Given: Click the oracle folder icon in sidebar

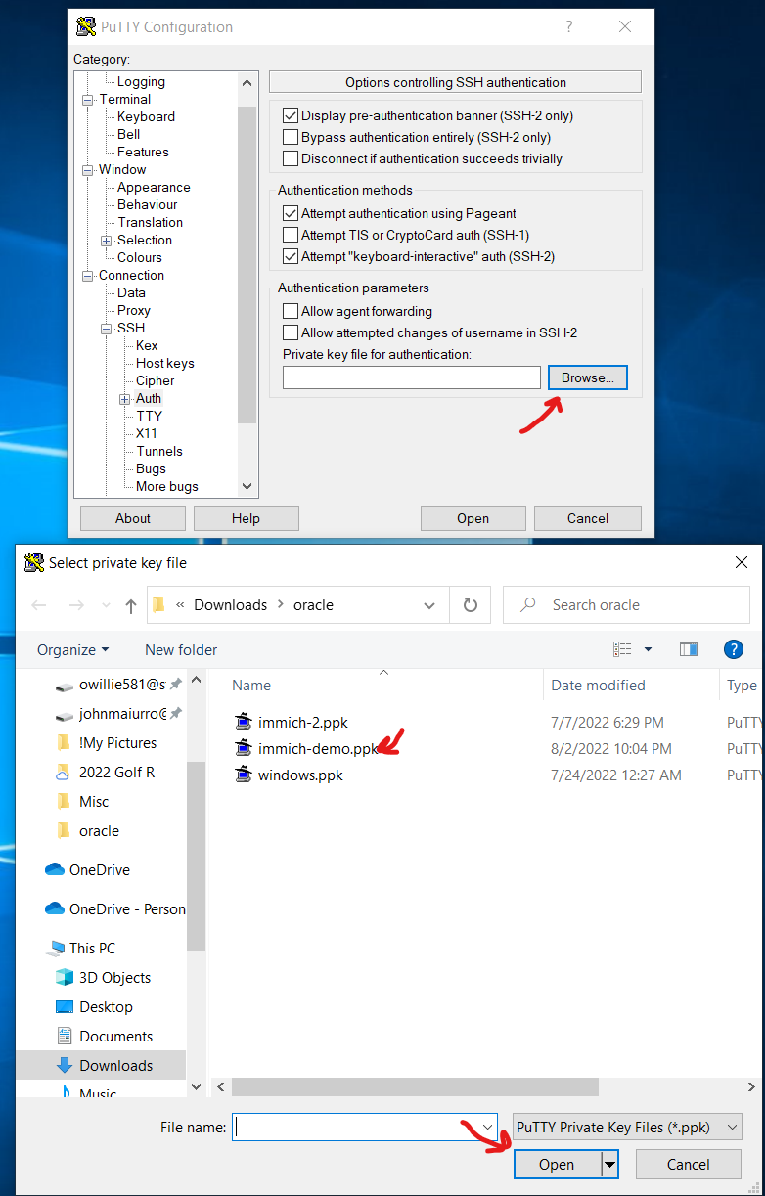Looking at the screenshot, I should click(64, 831).
